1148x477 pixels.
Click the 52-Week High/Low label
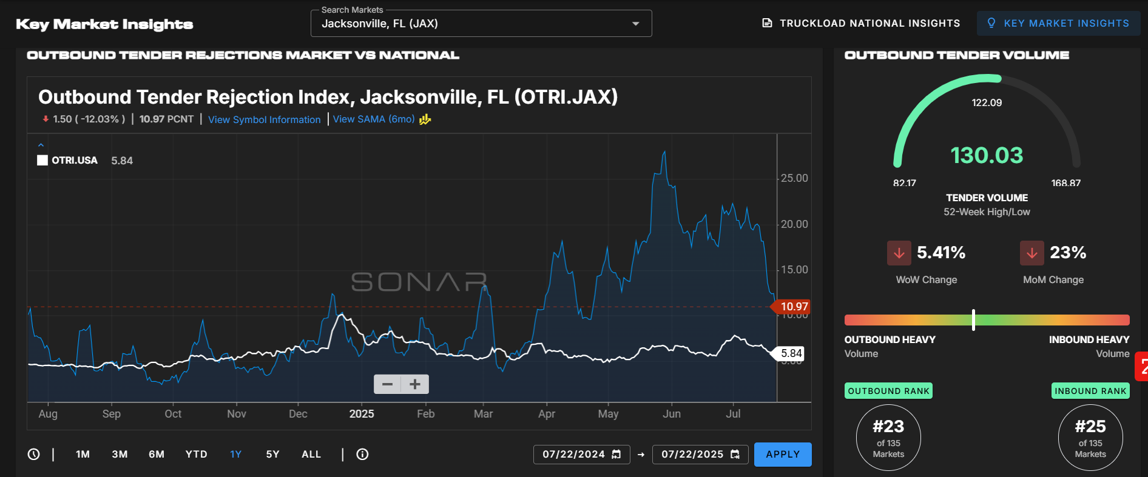point(987,212)
